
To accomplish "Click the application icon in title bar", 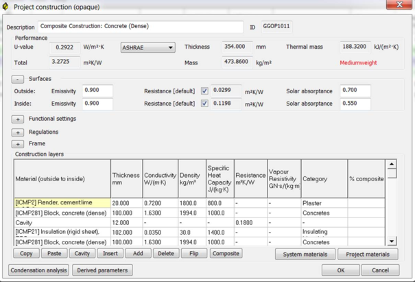I will coord(5,6).
